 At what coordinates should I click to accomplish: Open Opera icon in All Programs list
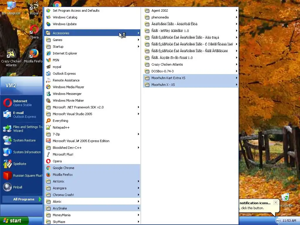(48, 161)
